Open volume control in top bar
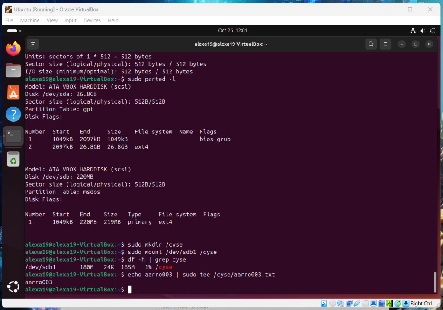Viewport: 443px width, 310px height. click(x=423, y=31)
